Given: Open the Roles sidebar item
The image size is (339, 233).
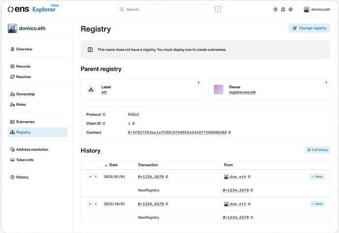Looking at the screenshot, I should [37, 104].
